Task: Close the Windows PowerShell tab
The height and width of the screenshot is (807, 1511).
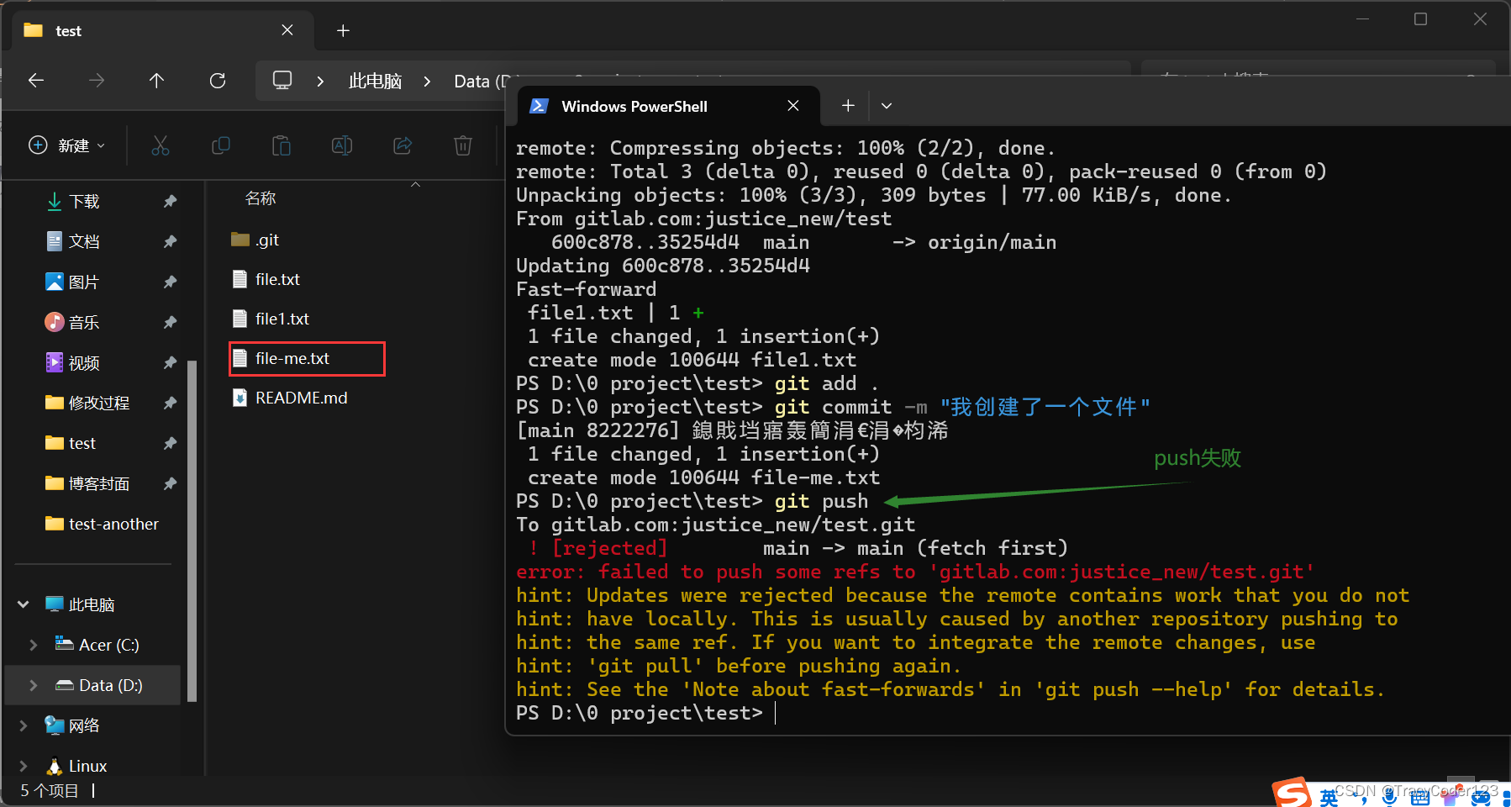Action: pos(793,106)
